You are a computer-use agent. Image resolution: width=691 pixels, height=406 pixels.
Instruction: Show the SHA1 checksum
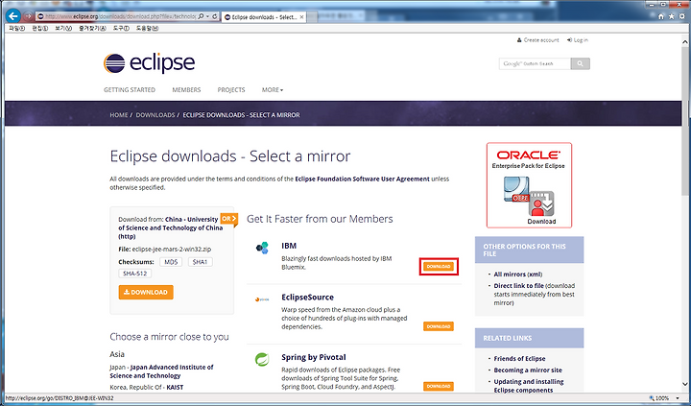click(200, 262)
